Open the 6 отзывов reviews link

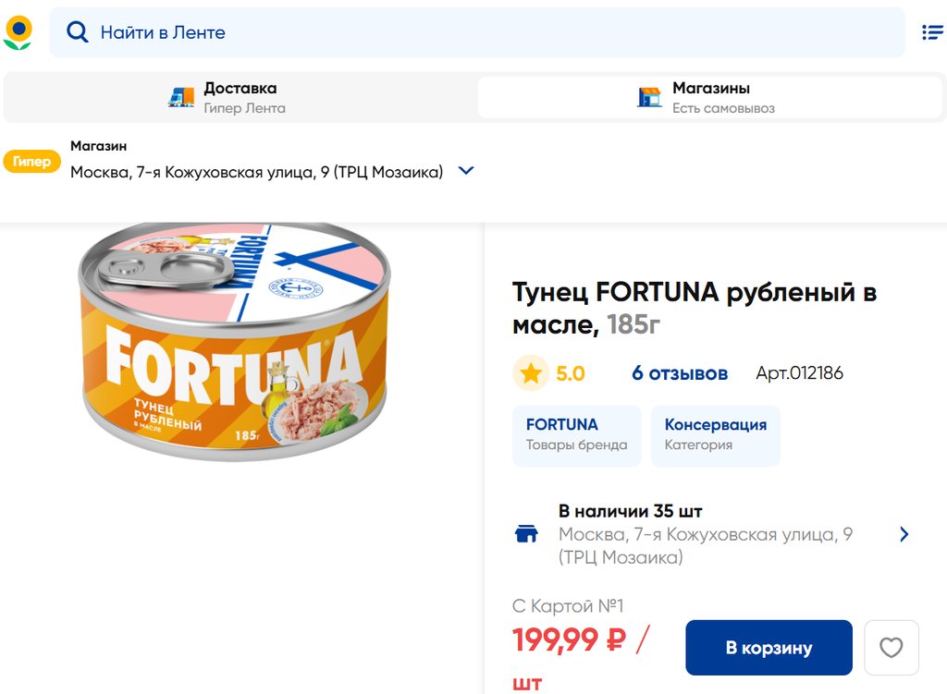[x=680, y=373]
